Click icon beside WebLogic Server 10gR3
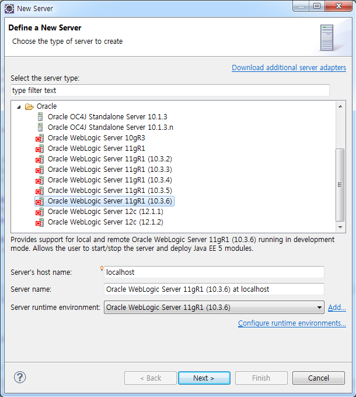The height and width of the screenshot is (397, 356). [x=40, y=138]
